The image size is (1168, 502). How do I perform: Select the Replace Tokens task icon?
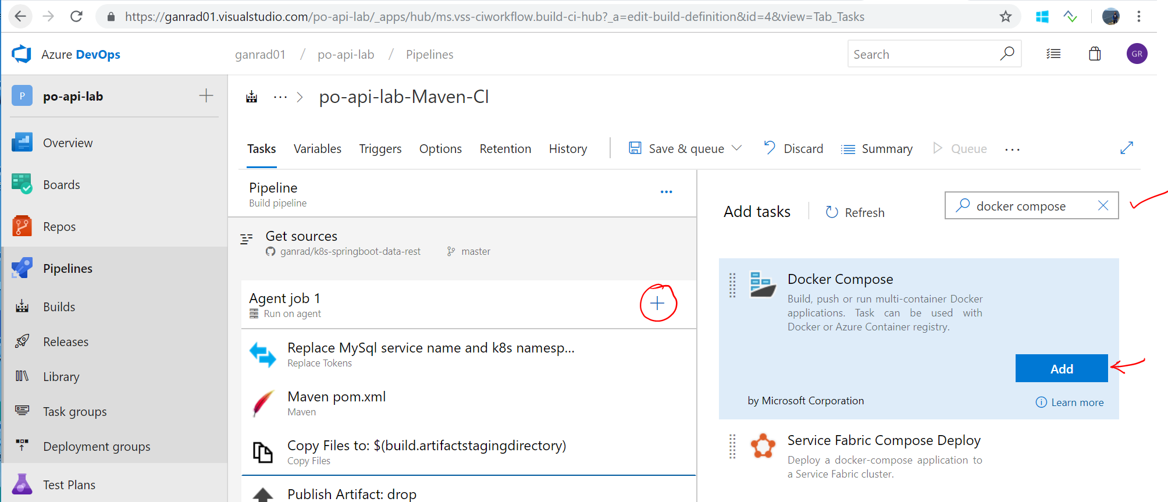263,354
